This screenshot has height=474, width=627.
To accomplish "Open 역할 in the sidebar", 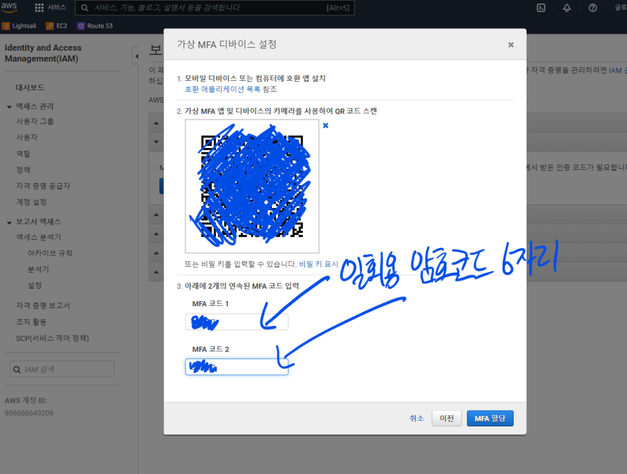I will tap(23, 154).
